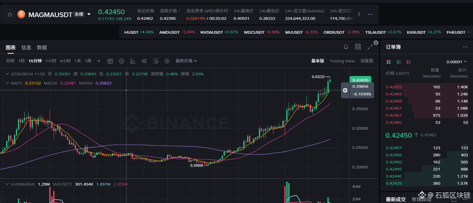Show only sell orders in order book
Image resolution: width=473 pixels, height=203 pixels.
coord(408,62)
